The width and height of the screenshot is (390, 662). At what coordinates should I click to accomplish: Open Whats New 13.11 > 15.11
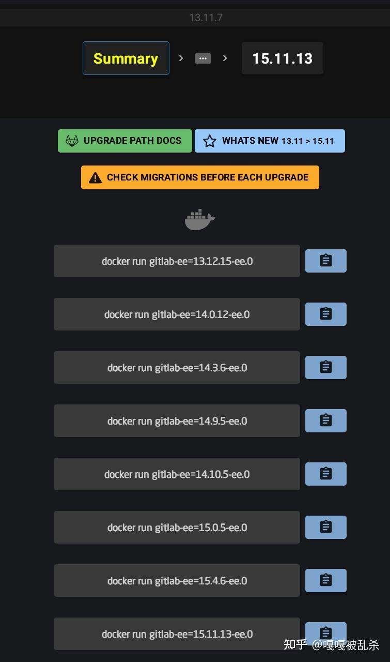(269, 141)
